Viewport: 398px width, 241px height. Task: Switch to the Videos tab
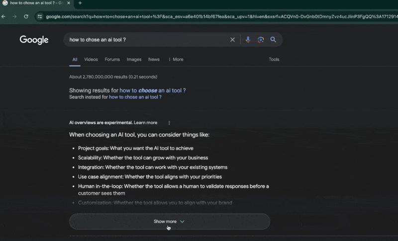(91, 60)
